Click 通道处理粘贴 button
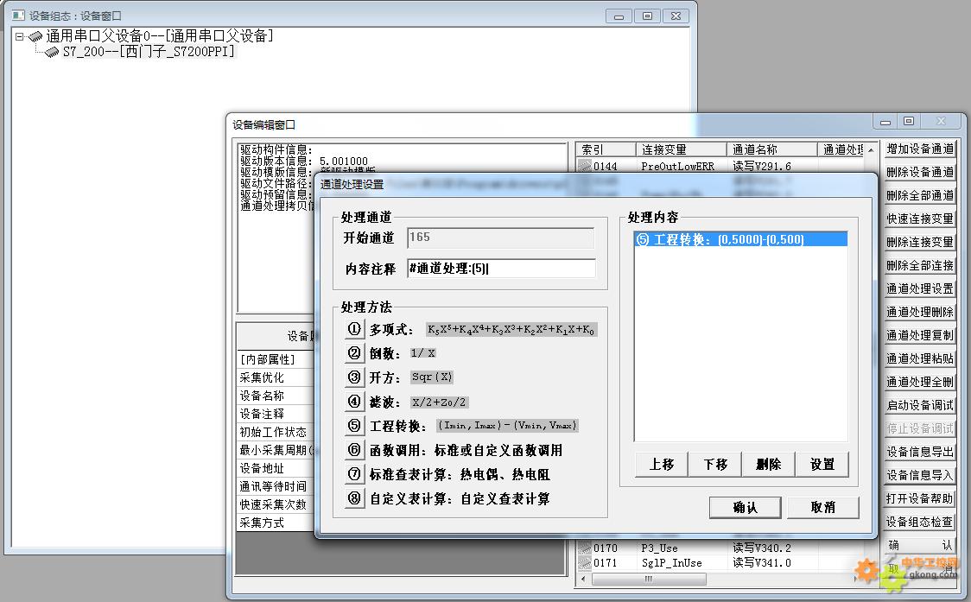 point(920,358)
